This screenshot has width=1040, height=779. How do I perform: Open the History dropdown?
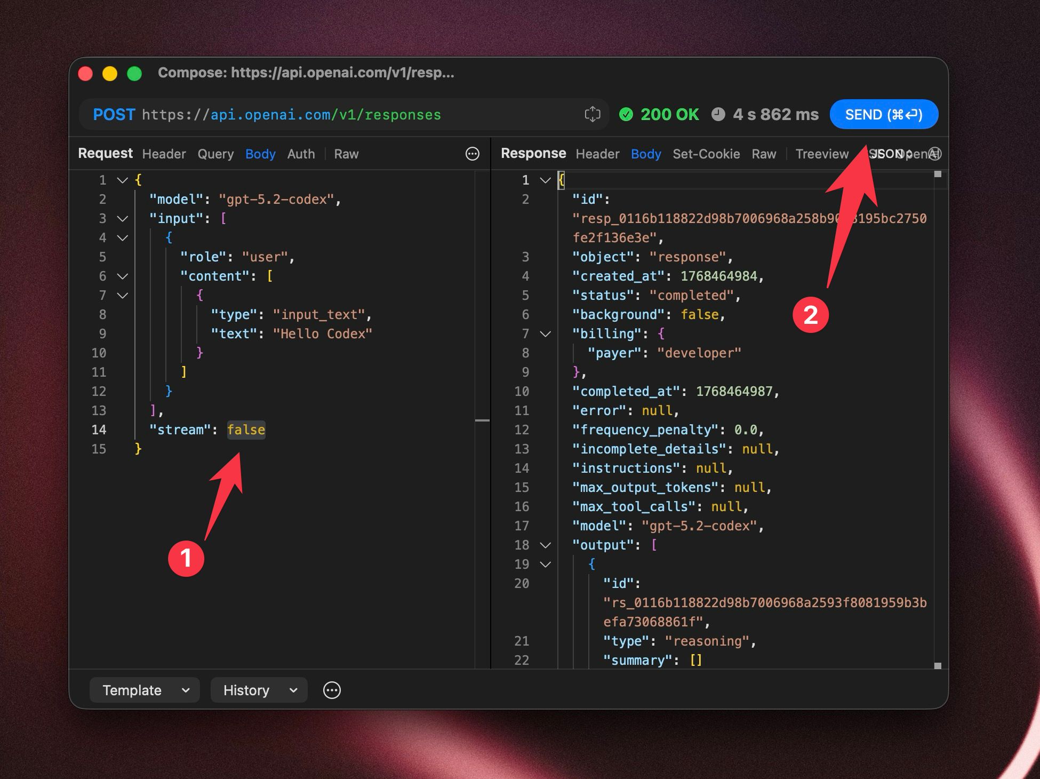click(x=259, y=690)
